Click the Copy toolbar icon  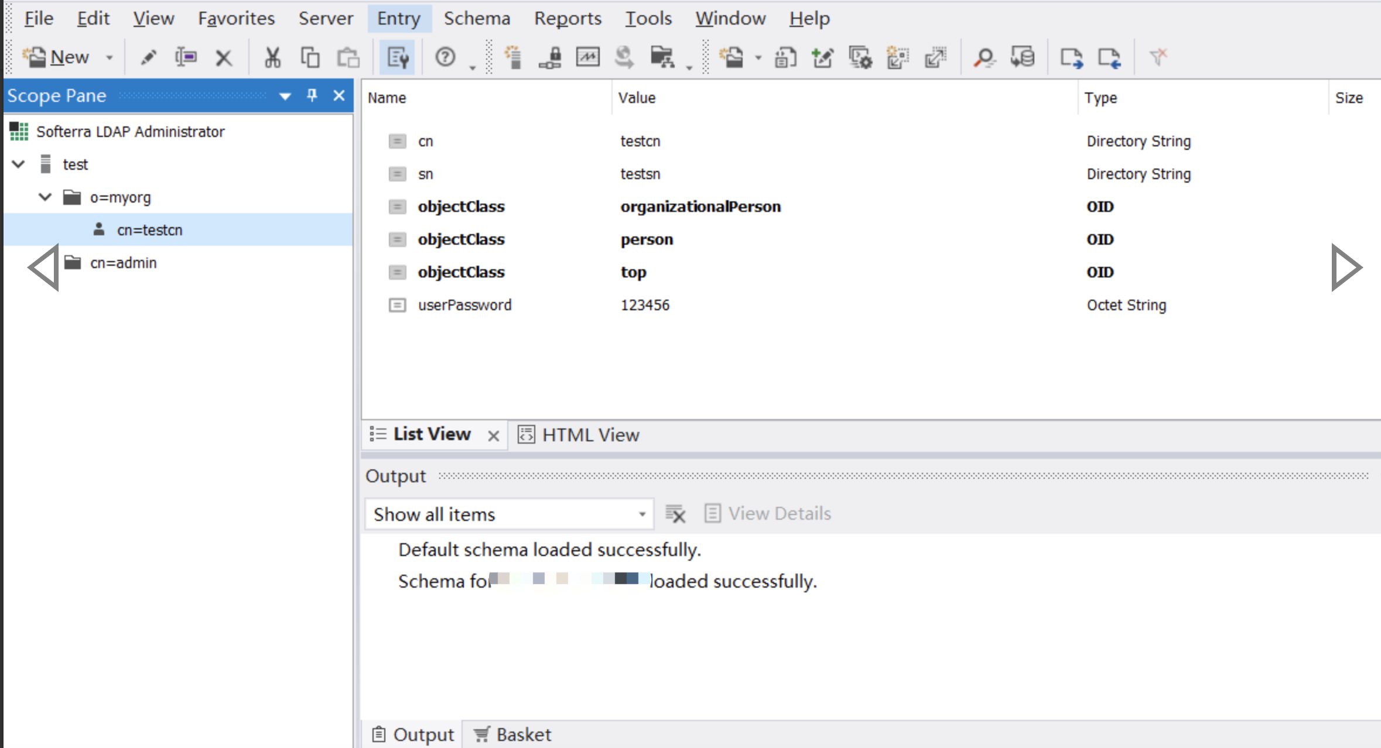pyautogui.click(x=310, y=57)
